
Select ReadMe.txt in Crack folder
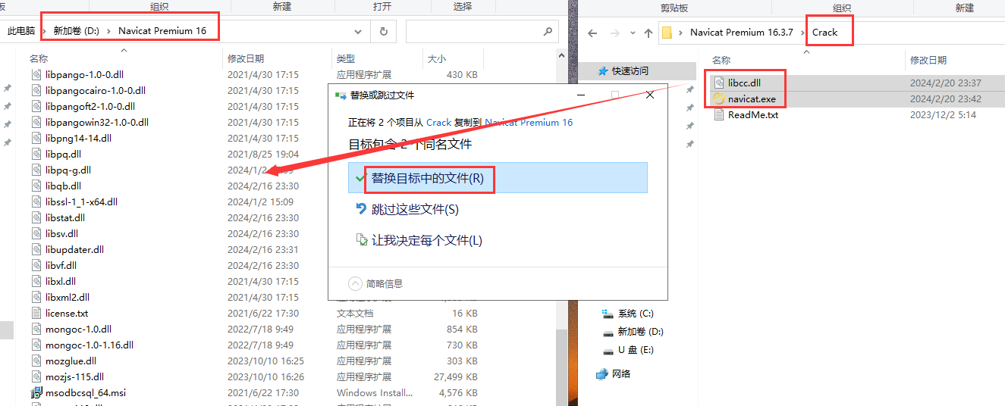tap(753, 115)
